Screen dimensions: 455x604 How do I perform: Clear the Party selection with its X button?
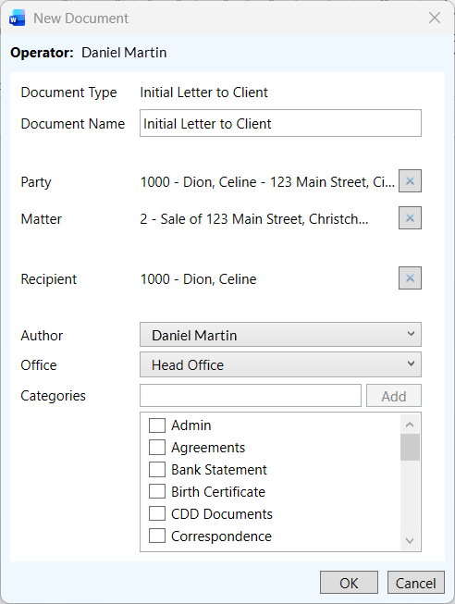(x=410, y=180)
